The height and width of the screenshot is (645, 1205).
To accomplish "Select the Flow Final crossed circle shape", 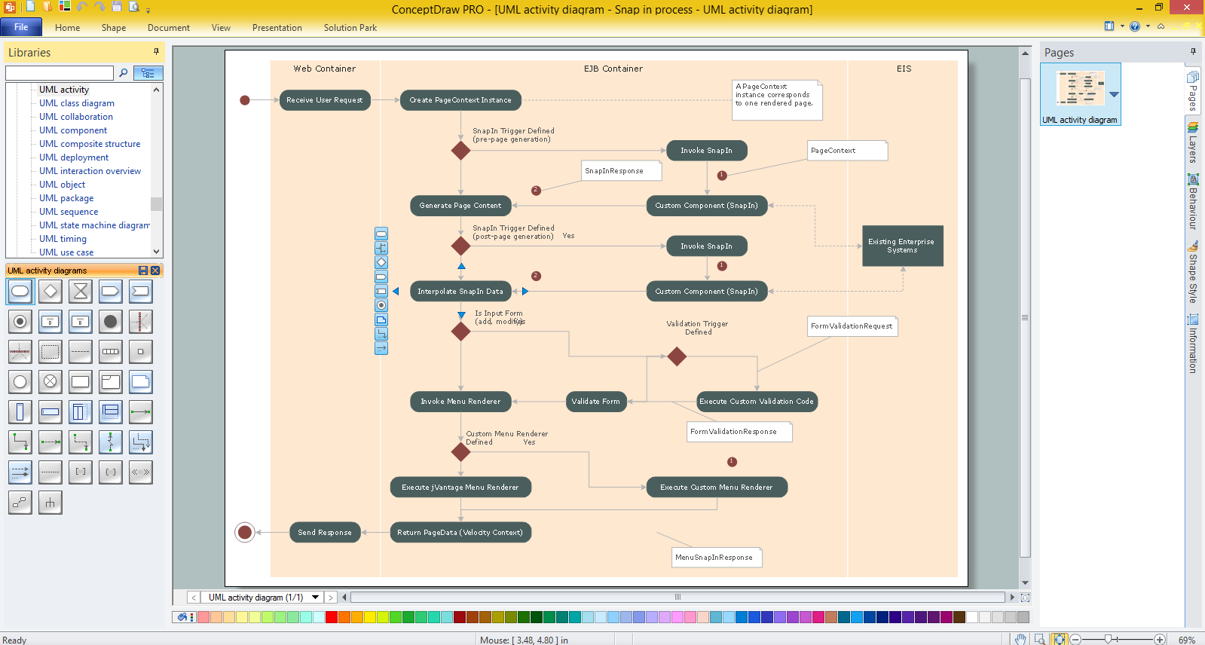I will [50, 382].
